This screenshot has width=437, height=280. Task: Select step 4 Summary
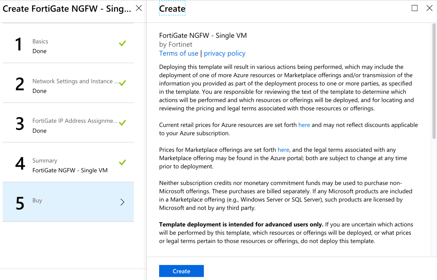[x=68, y=163]
